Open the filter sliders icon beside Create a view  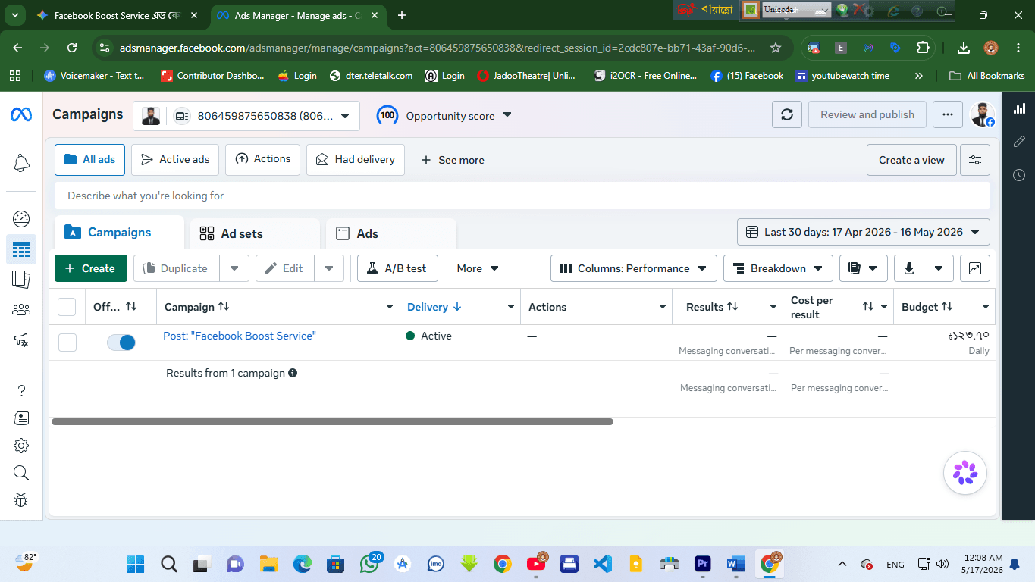[x=975, y=160]
